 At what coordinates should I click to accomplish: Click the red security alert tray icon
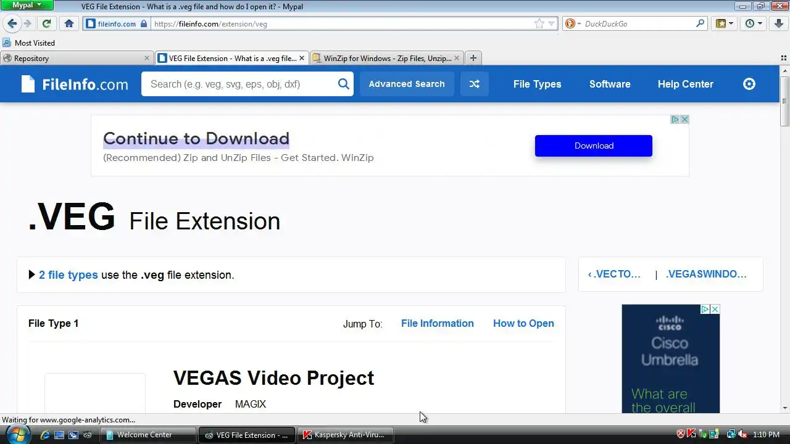(x=681, y=435)
